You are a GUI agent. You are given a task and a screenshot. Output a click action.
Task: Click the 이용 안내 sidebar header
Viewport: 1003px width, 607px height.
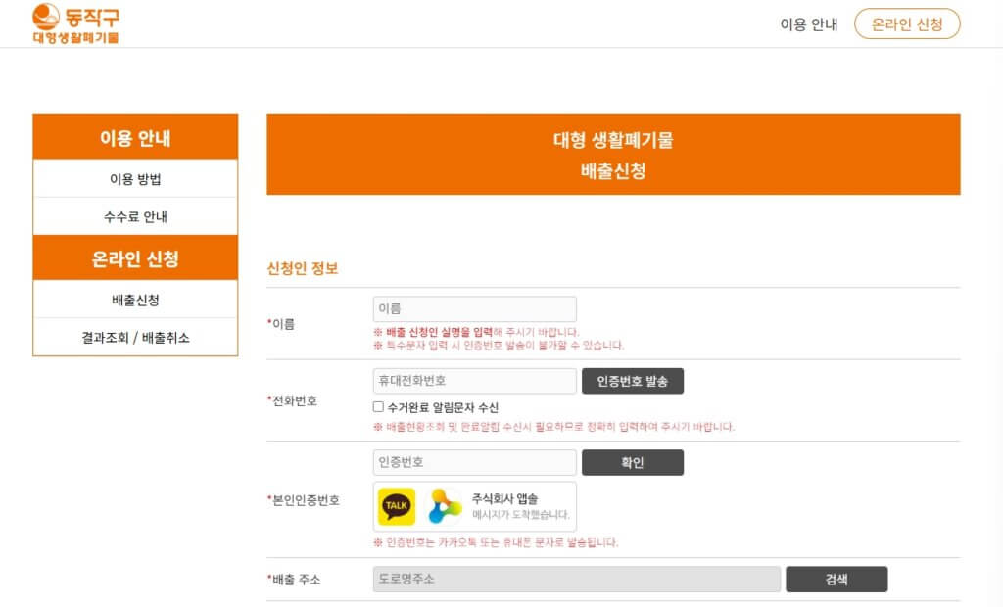coord(135,138)
